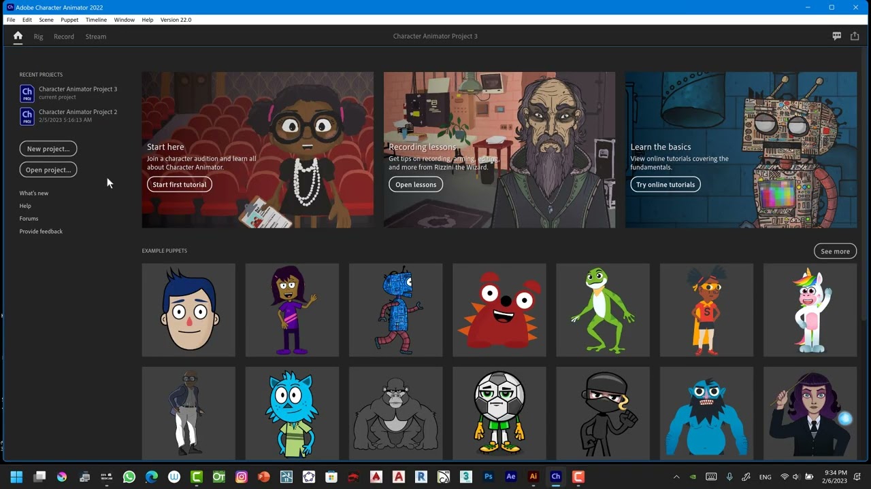Open Wi-Fi network tray icon

785,477
